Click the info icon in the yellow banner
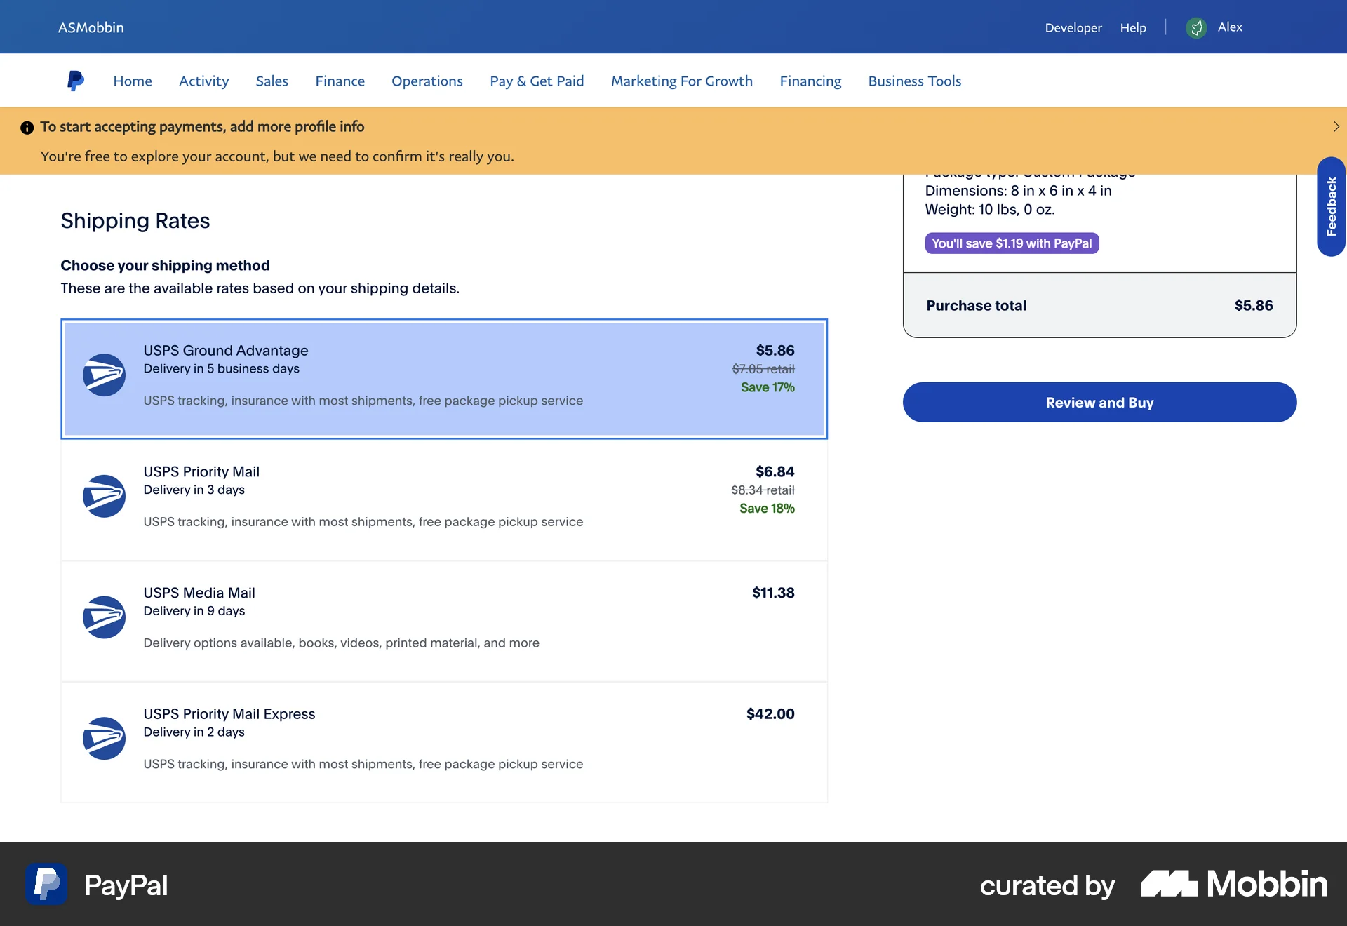 (27, 127)
